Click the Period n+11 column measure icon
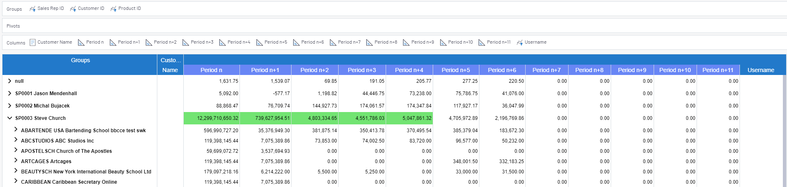Image resolution: width=787 pixels, height=187 pixels. [x=481, y=42]
